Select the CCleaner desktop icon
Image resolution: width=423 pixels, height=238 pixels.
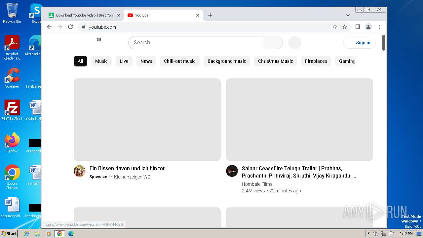pos(12,78)
